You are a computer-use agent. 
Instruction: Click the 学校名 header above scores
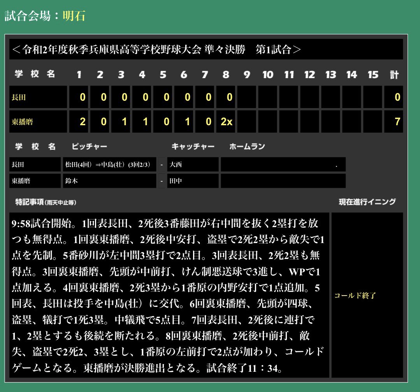pyautogui.click(x=35, y=74)
